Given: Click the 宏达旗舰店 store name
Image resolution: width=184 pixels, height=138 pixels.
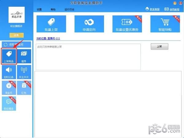Looking at the screenshot, I should coord(16,26).
